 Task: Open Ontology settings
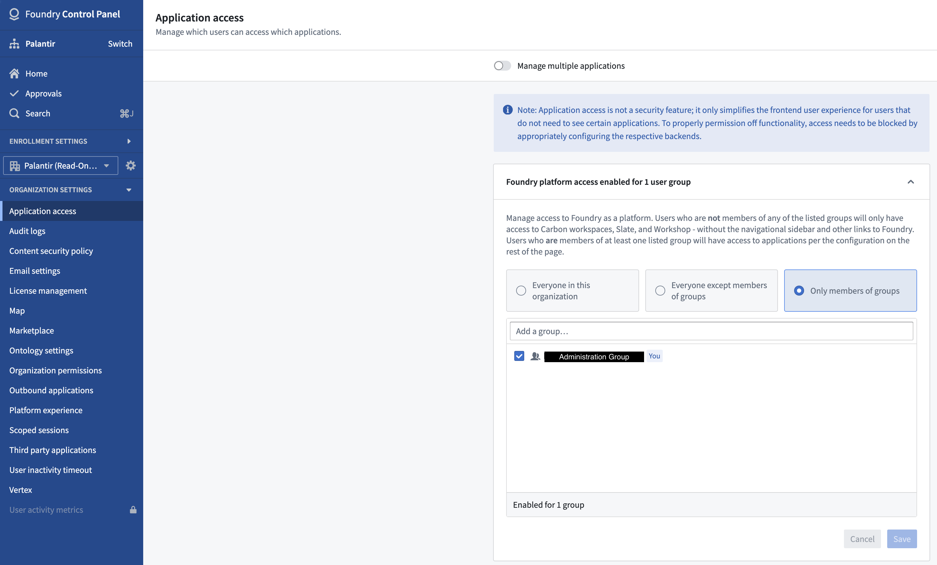point(72,350)
